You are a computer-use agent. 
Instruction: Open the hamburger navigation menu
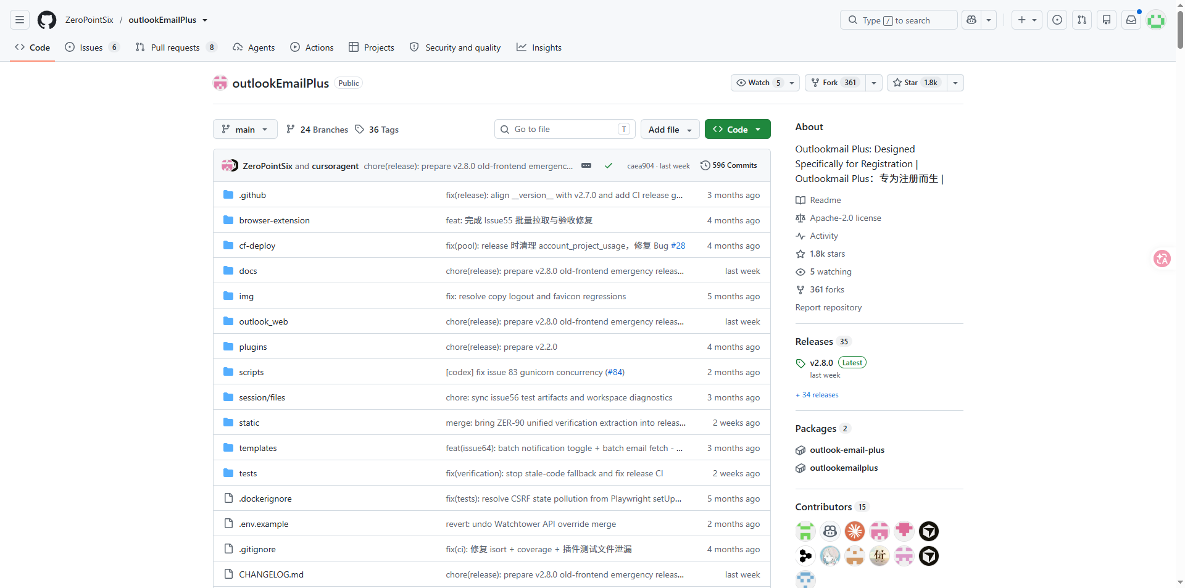[20, 20]
